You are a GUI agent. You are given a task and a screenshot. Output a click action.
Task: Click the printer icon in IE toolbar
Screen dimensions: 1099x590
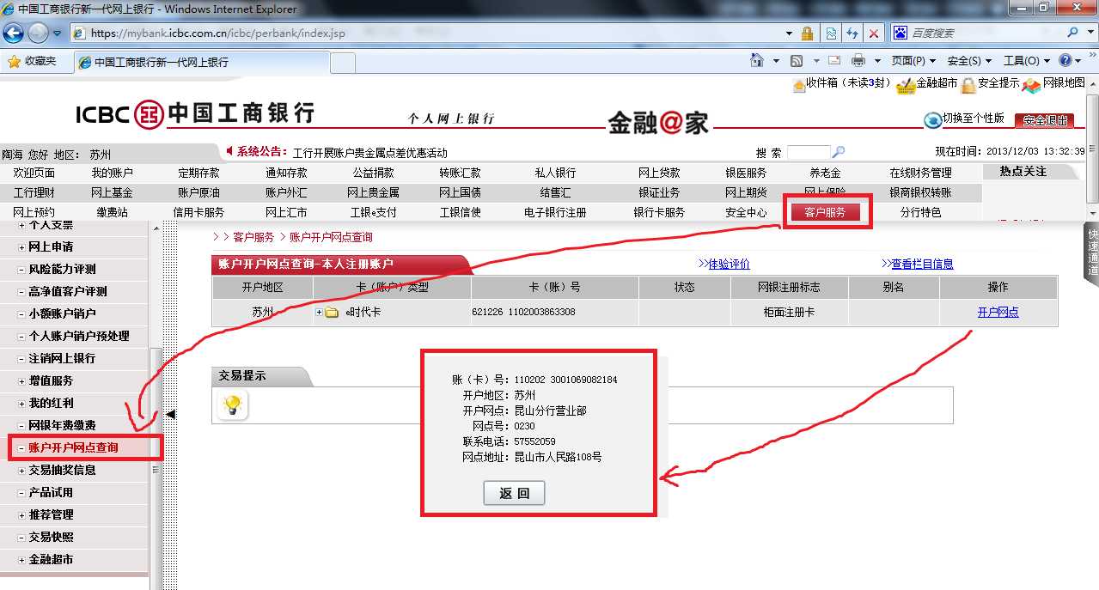coord(858,61)
